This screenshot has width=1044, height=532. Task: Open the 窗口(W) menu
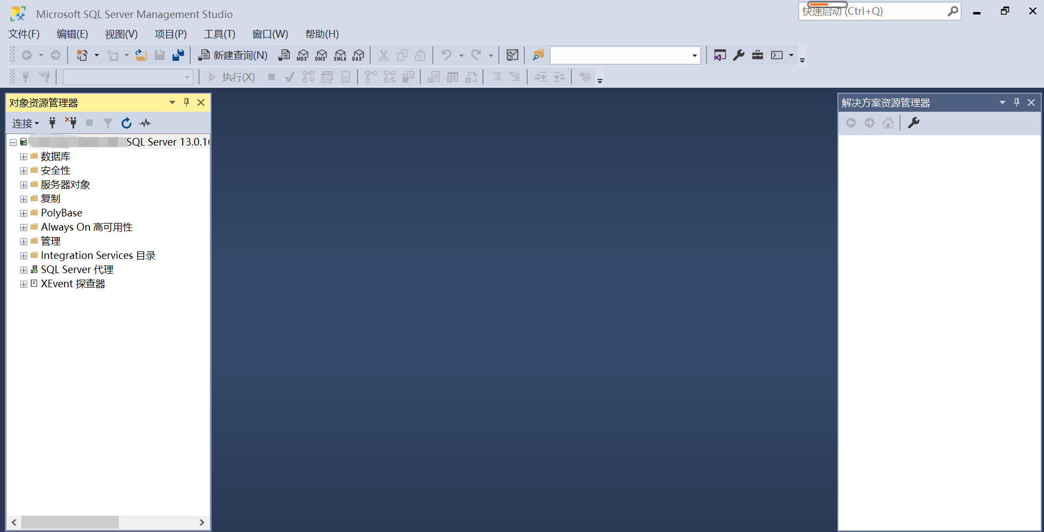[x=270, y=34]
